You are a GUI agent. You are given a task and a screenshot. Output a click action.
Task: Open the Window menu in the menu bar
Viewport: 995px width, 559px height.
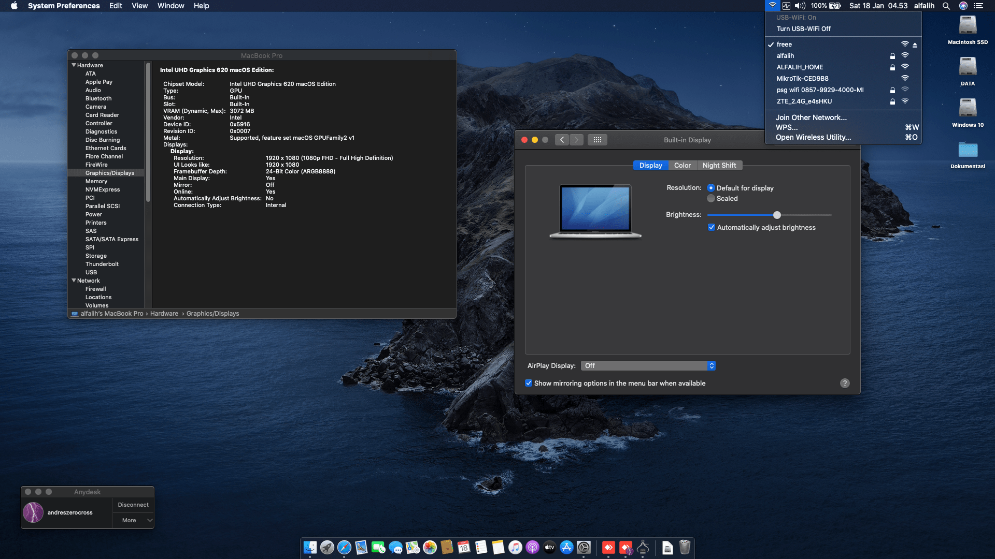[x=170, y=6]
